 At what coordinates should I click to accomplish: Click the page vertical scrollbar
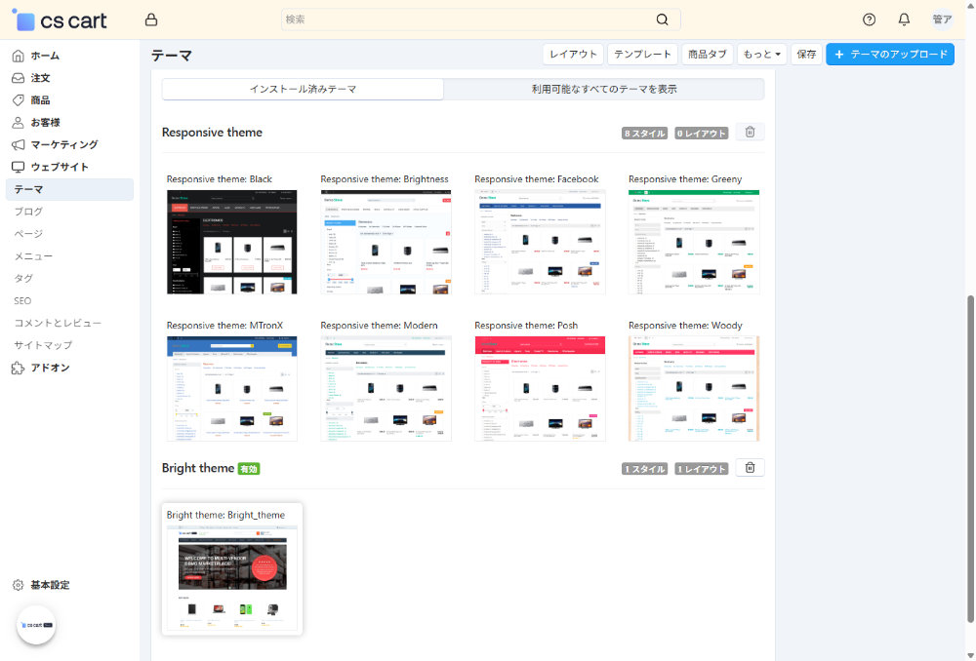969,458
